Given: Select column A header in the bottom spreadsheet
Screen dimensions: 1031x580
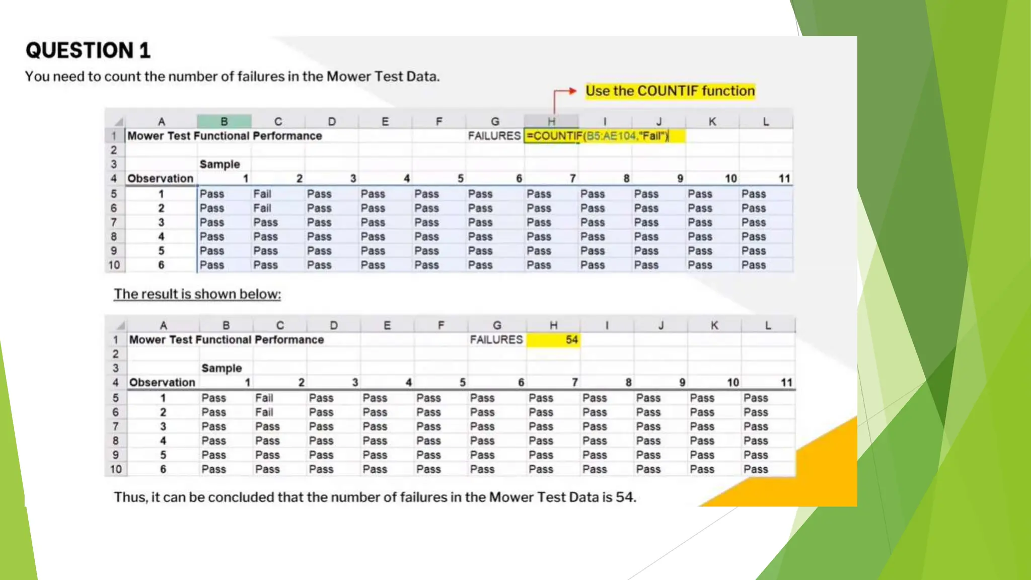Looking at the screenshot, I should [163, 326].
